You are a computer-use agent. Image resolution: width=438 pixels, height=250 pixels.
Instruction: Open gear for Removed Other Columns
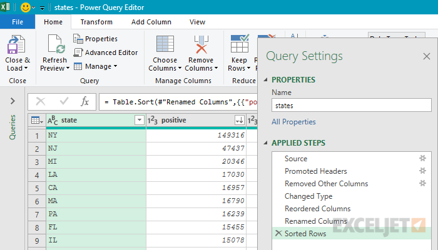click(422, 183)
